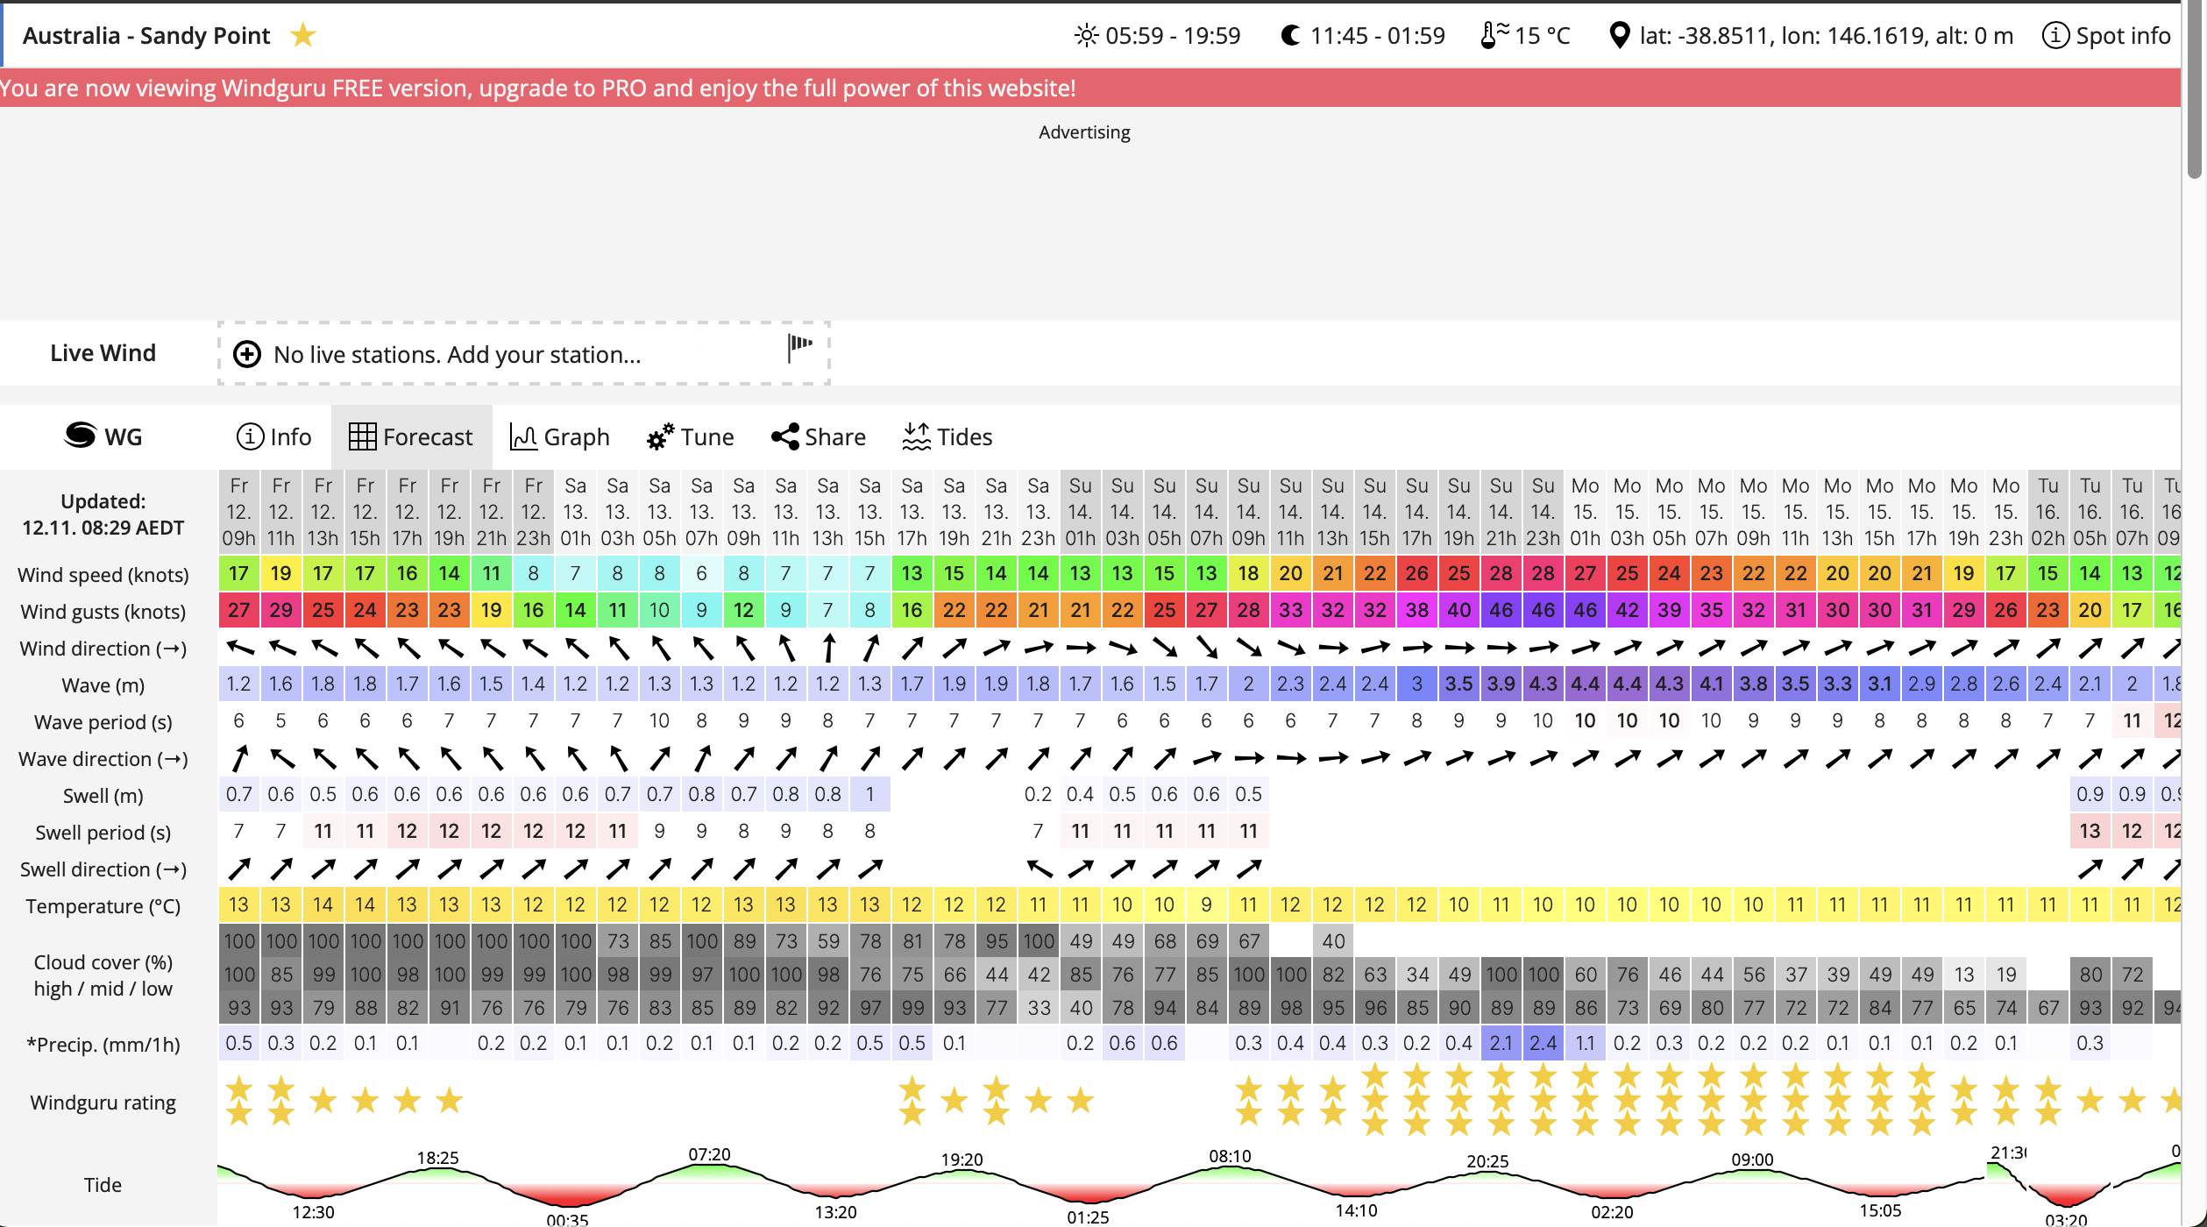Open the WG model logo tab
The image size is (2207, 1227).
pos(103,436)
